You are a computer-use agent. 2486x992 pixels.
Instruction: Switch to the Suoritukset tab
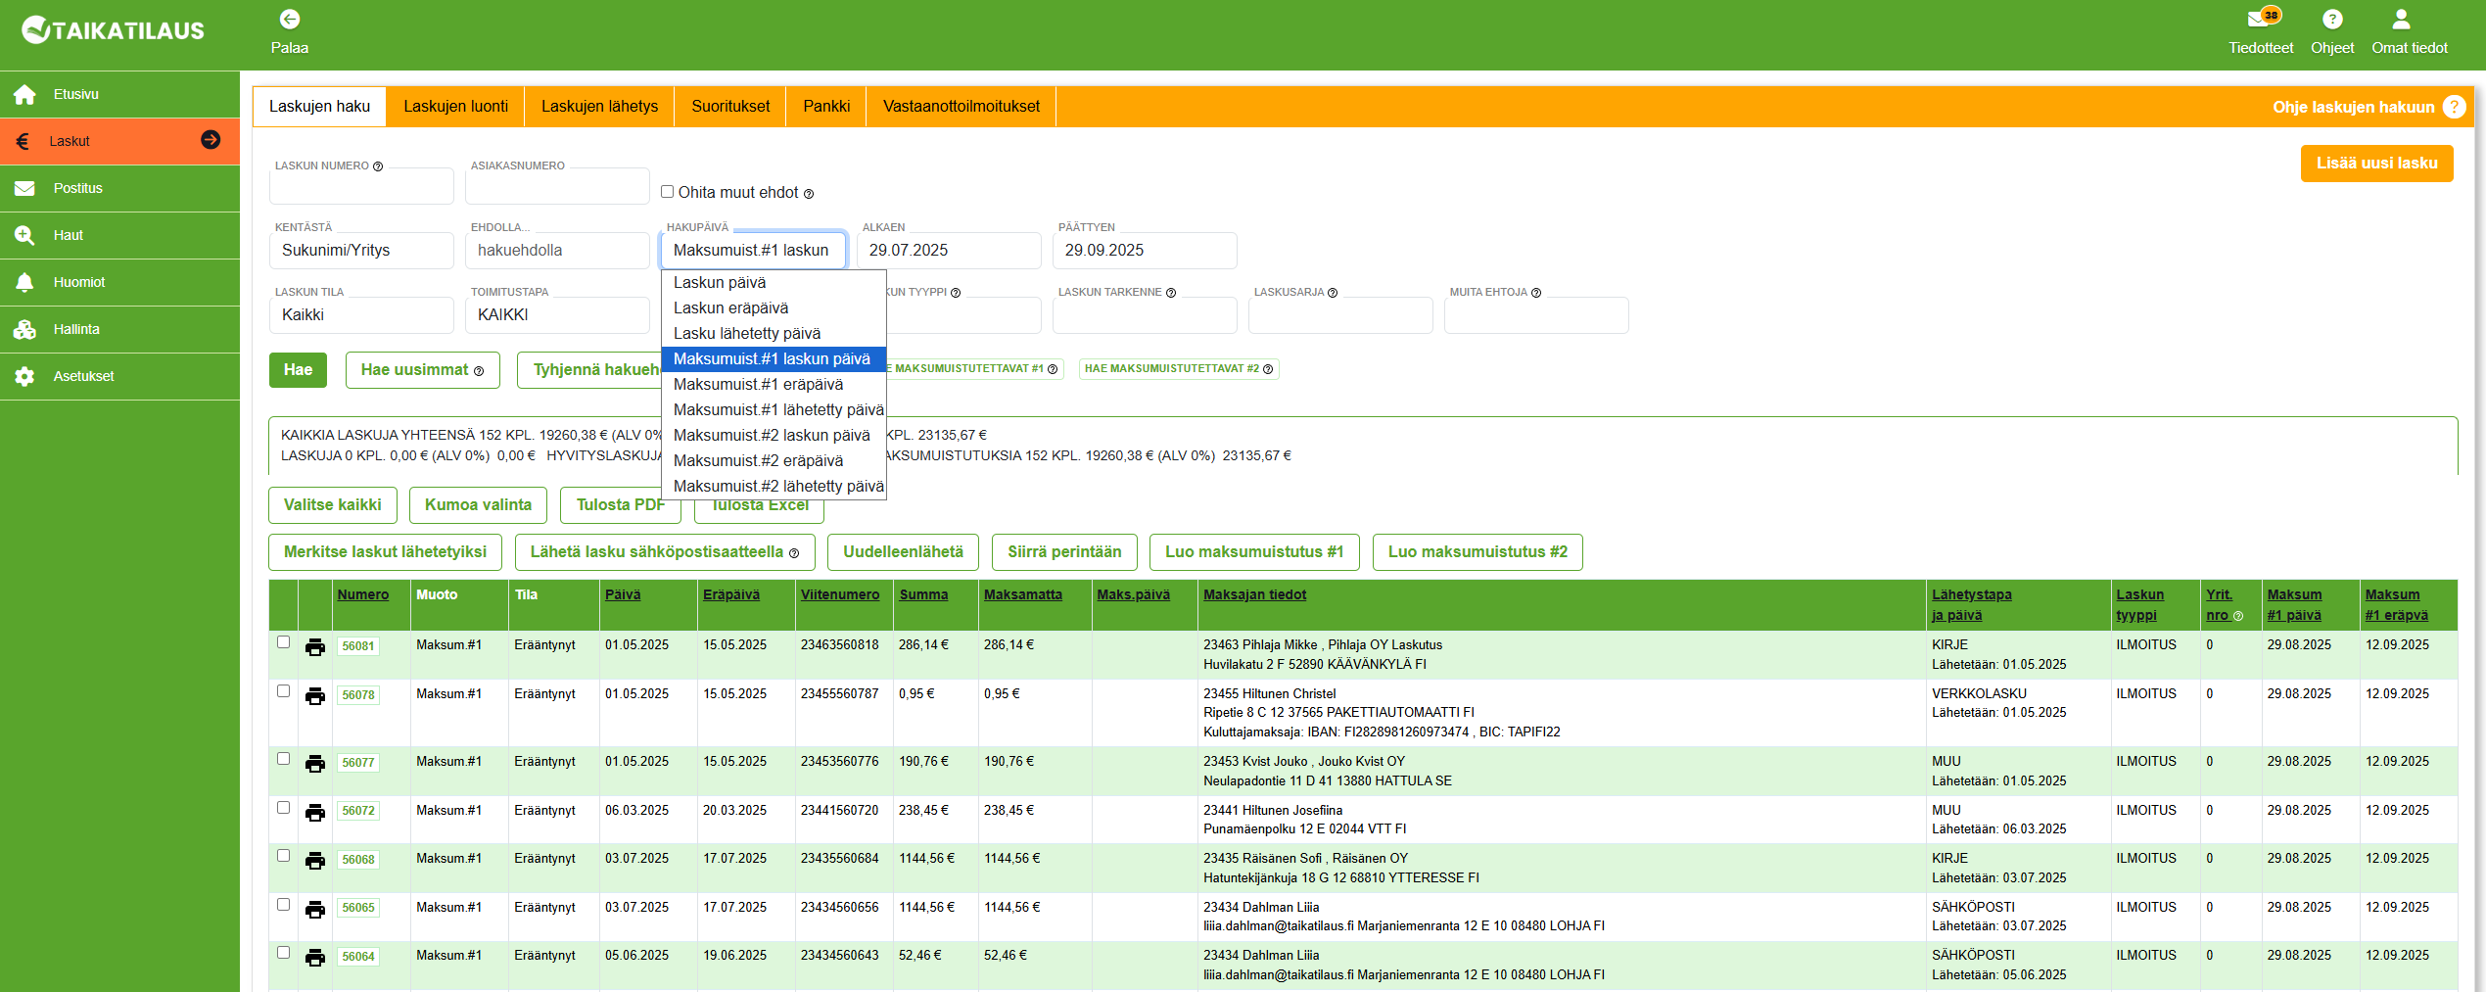[729, 107]
